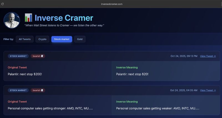Viewport: 222px width, 118px height.
Task: Reload the page with the browser refresh icon
Action: (x=2, y=4)
